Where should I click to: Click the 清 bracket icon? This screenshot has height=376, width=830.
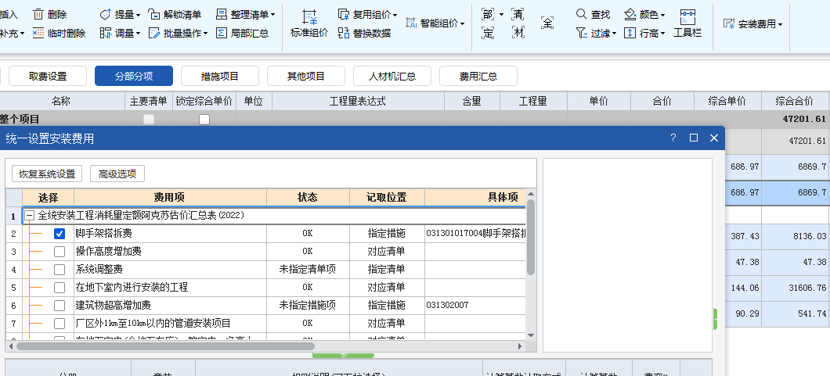pos(518,14)
